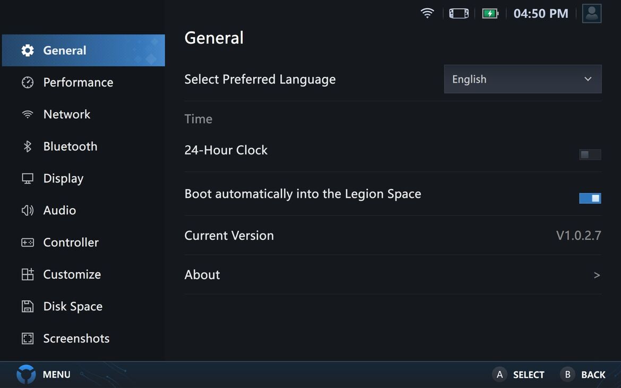This screenshot has height=388, width=621.
Task: Open the Legion Menu logo button
Action: [x=26, y=374]
